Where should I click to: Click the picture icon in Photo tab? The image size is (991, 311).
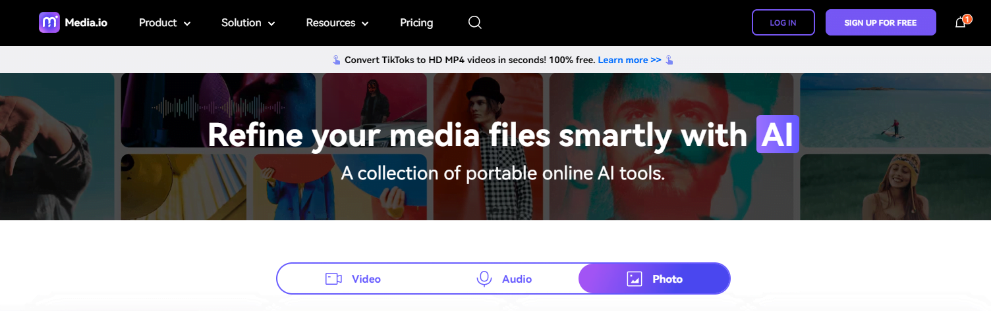click(x=635, y=279)
